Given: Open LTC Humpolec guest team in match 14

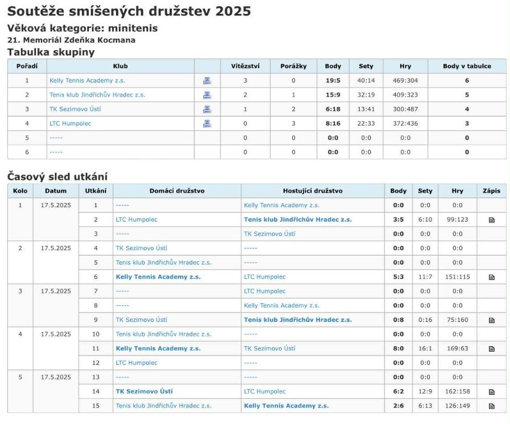Looking at the screenshot, I should (265, 391).
